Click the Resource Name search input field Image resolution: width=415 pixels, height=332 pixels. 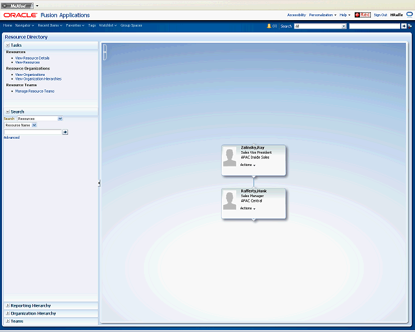[33, 132]
